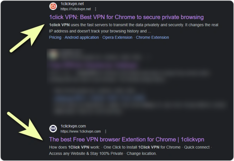Click the blurred purple result title
Viewport: 234px width, 161px height.
pos(93,65)
